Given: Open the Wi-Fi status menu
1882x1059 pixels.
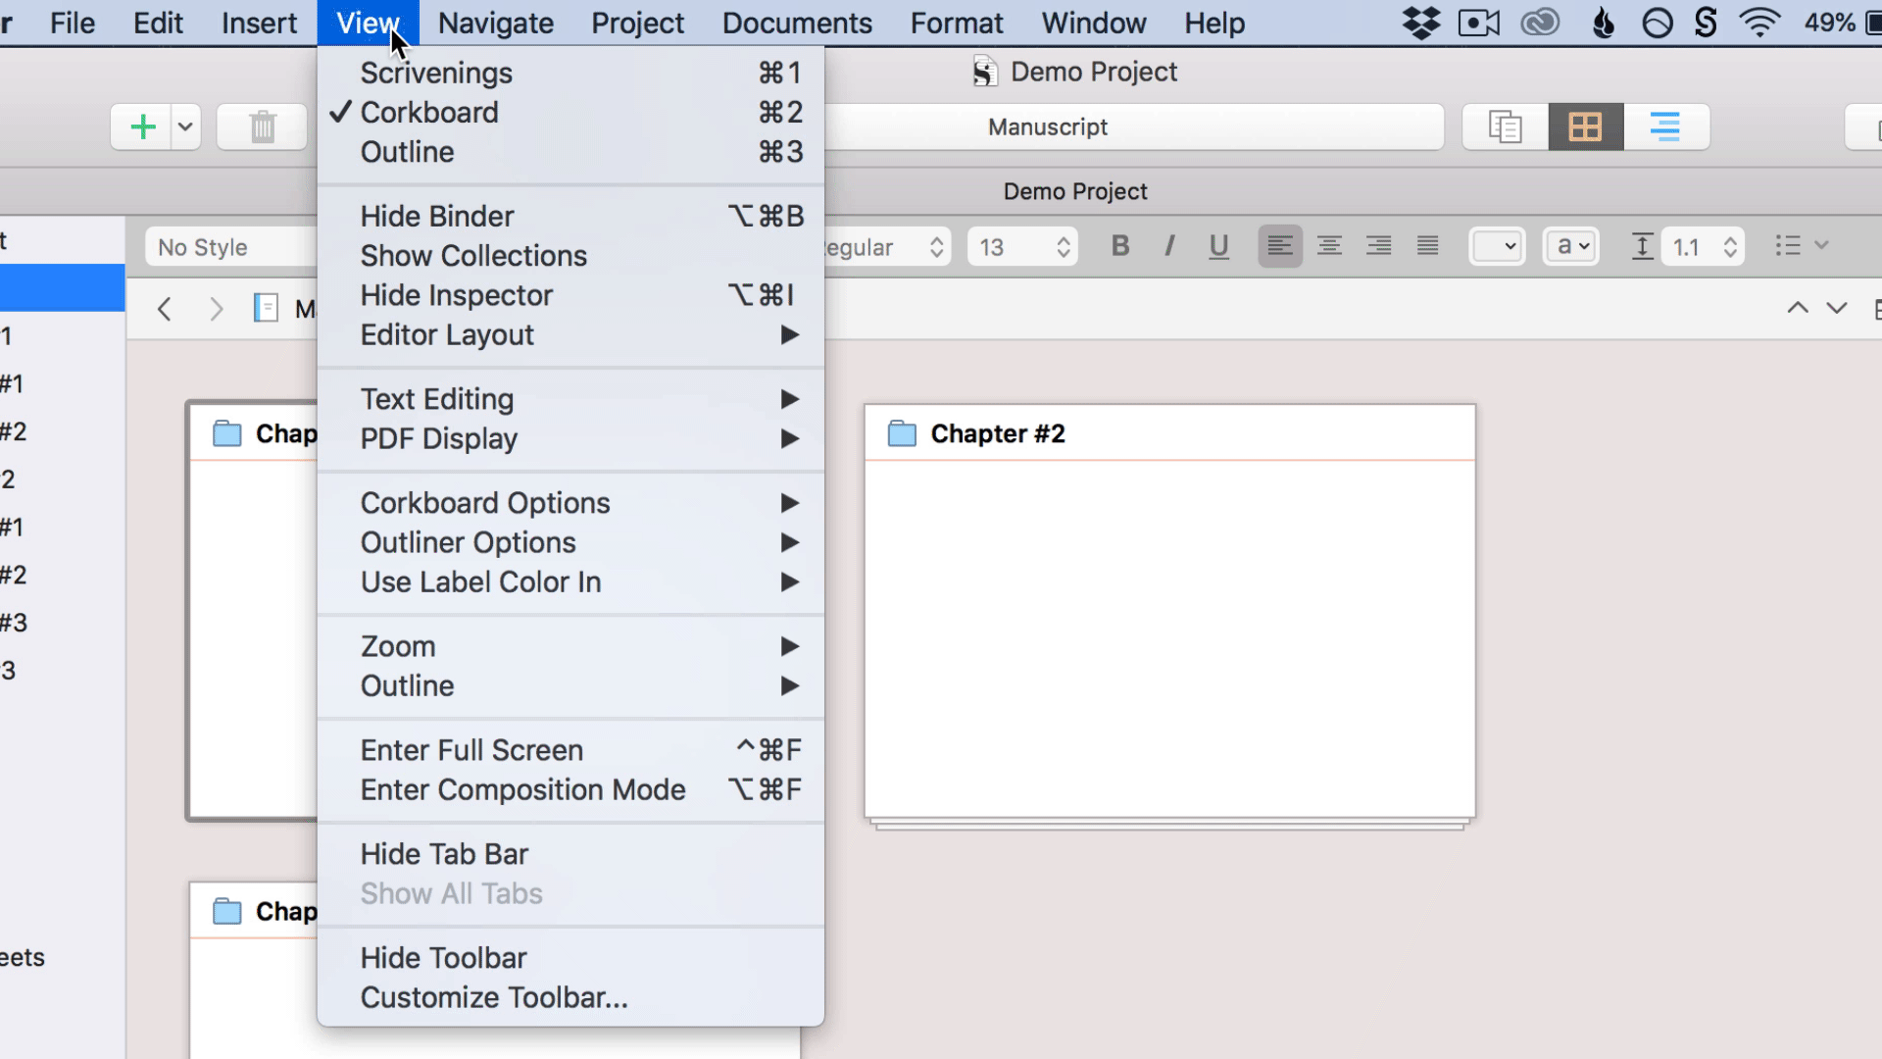Looking at the screenshot, I should click(1759, 23).
